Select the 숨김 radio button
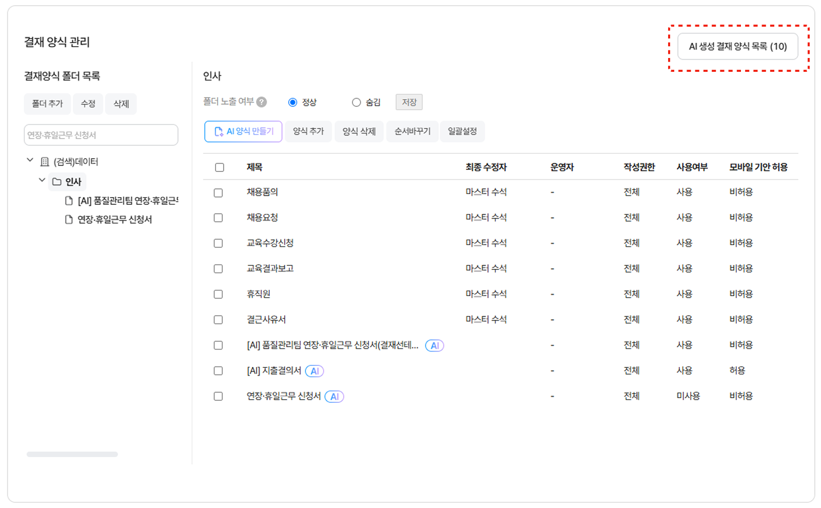 (356, 103)
